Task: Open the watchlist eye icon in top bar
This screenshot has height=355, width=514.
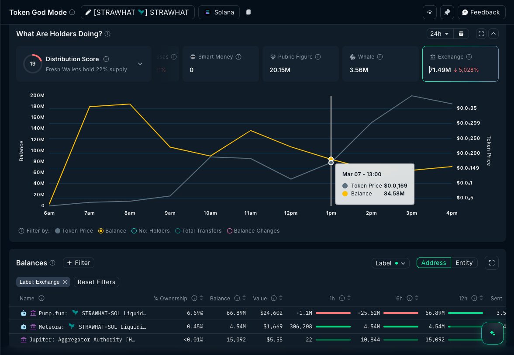Action: coord(429,12)
